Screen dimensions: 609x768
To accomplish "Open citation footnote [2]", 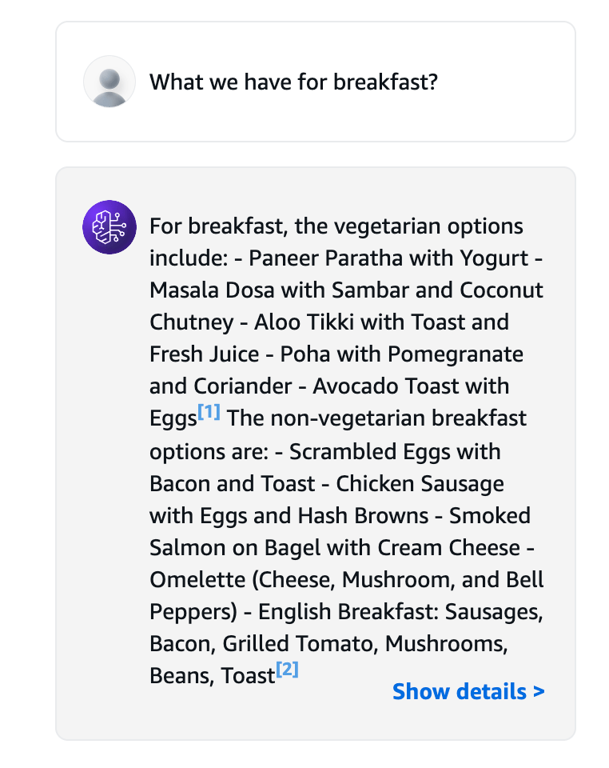I will tap(287, 670).
